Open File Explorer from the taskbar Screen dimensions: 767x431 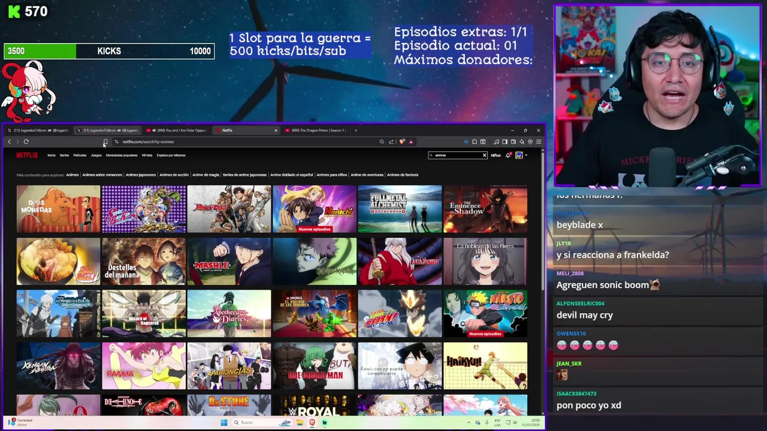click(300, 423)
